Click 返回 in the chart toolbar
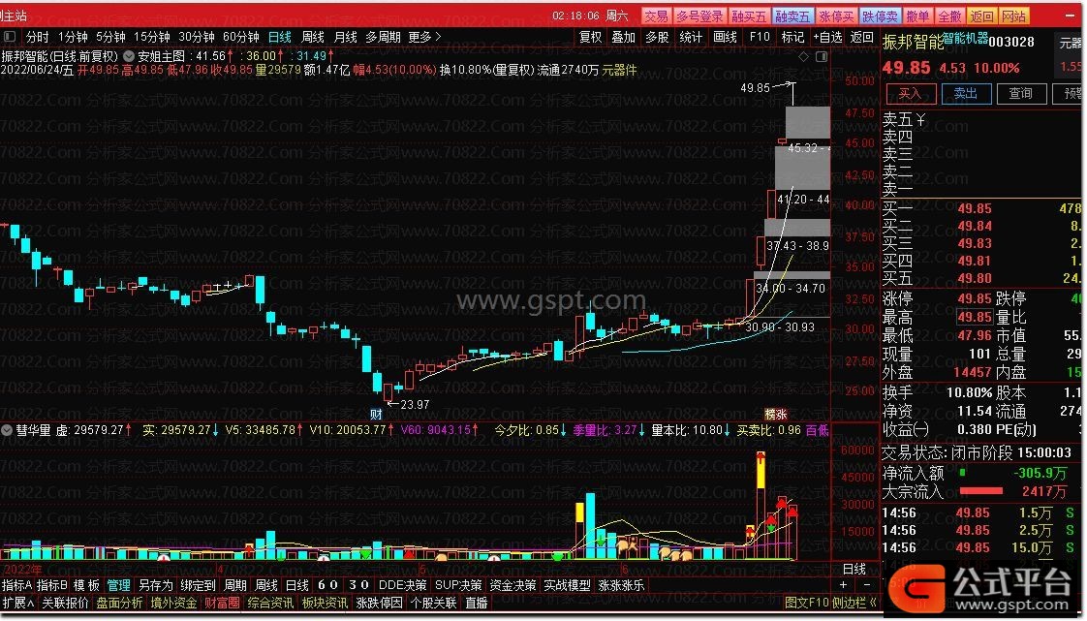The height and width of the screenshot is (621, 1087). (861, 37)
